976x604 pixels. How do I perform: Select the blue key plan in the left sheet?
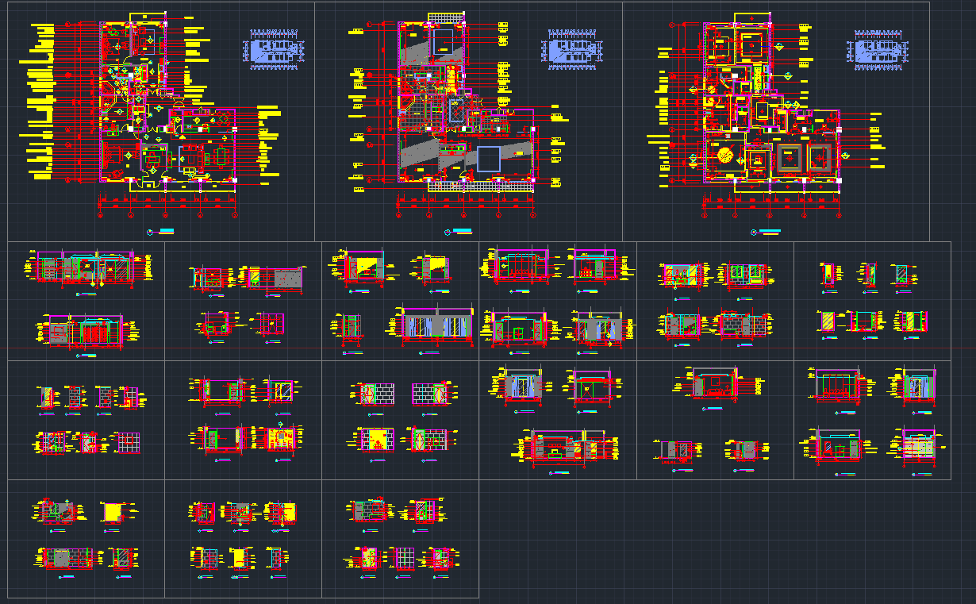tap(278, 50)
